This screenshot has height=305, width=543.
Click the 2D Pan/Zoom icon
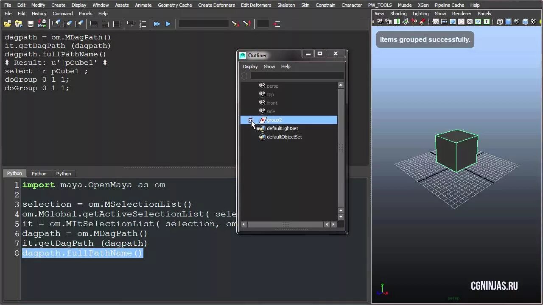point(414,22)
